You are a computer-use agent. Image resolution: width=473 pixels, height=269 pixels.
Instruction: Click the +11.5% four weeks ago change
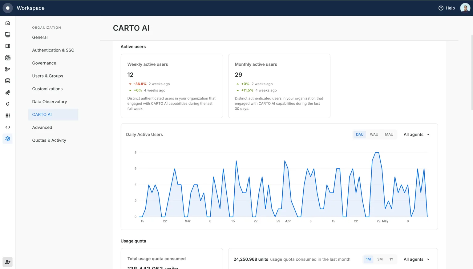pos(247,90)
